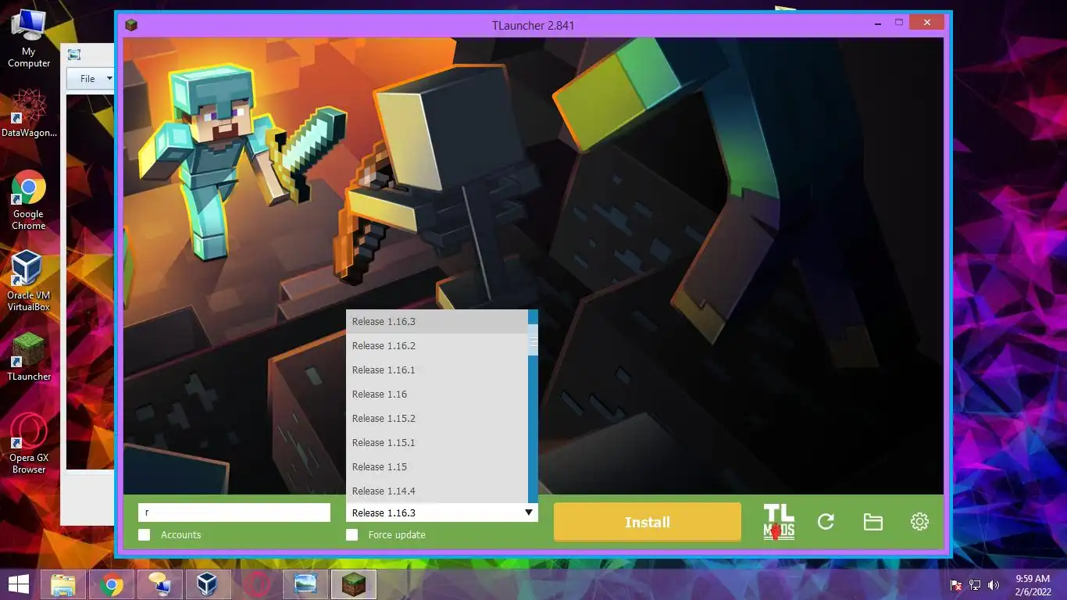1067x600 pixels.
Task: Click the yellow Install button
Action: pos(648,522)
